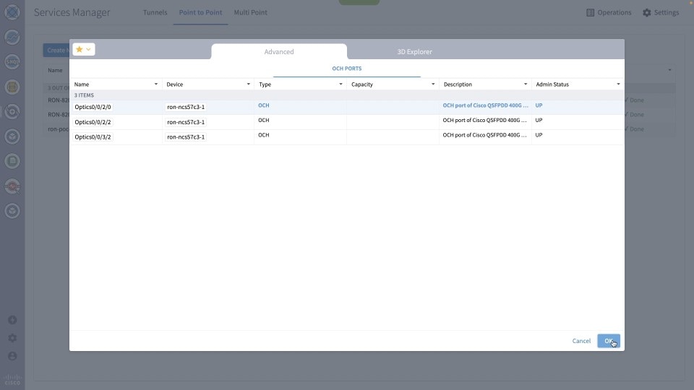The image size is (694, 390).
Task: Switch to the 3D Explorer tab
Action: click(414, 52)
